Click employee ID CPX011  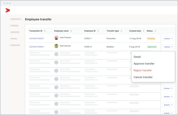(88, 38)
